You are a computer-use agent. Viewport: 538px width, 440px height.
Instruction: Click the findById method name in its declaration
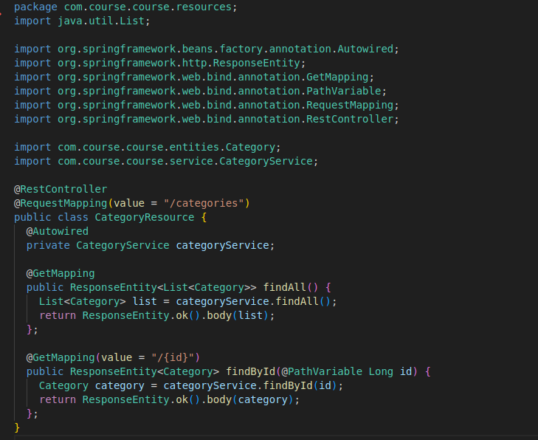(250, 371)
